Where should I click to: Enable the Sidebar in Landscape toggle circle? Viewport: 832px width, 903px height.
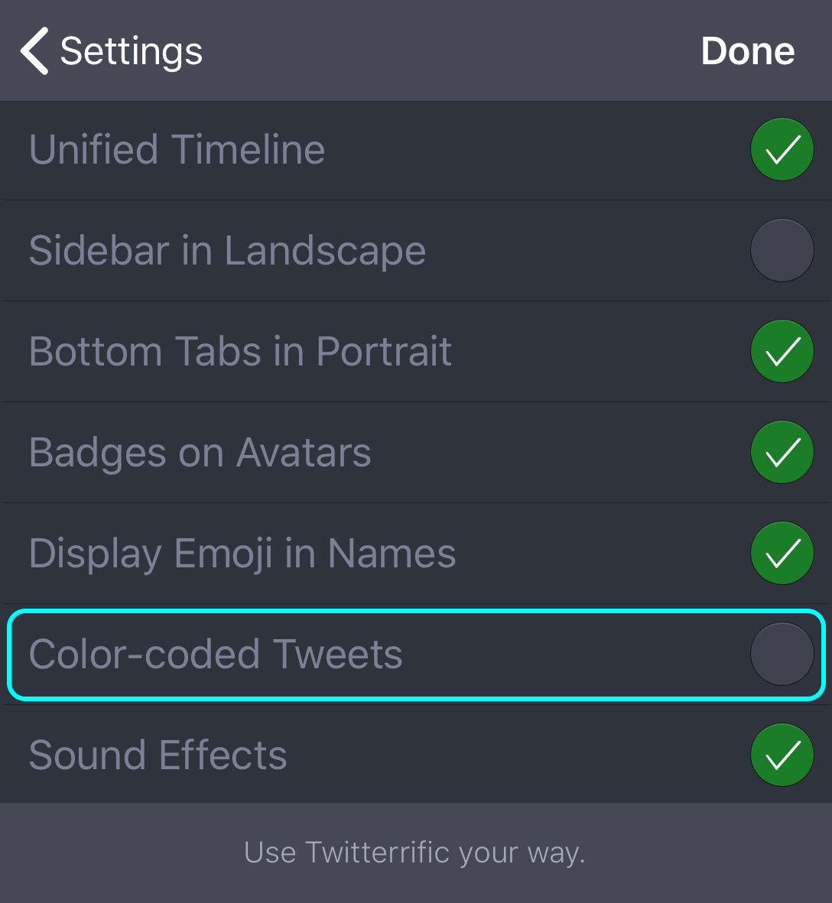(782, 250)
